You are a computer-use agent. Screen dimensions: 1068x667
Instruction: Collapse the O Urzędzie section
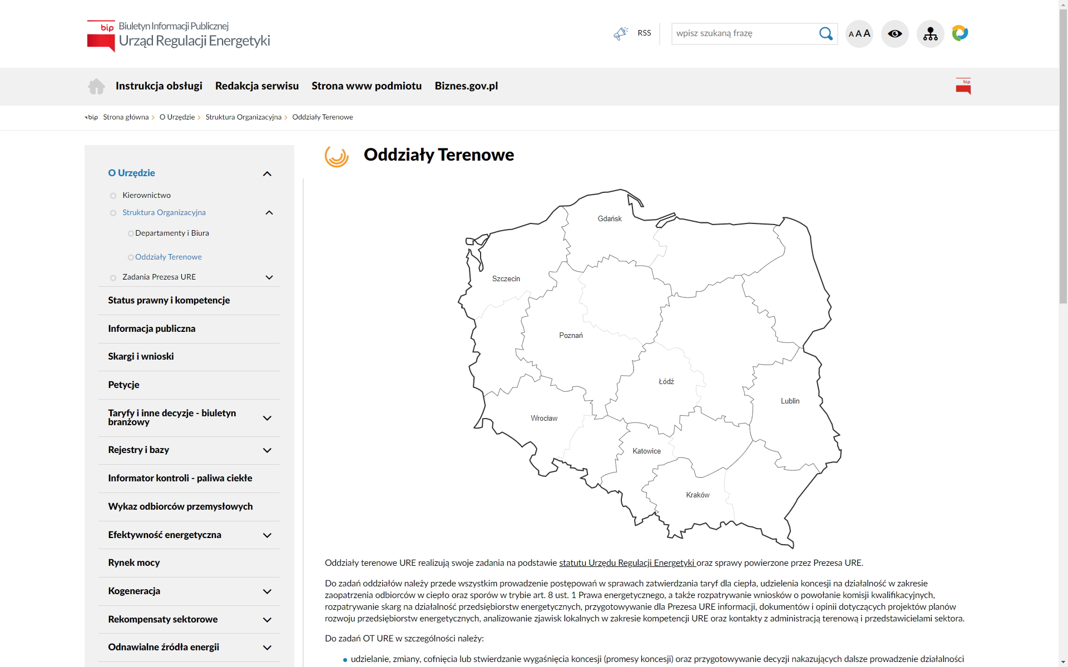click(x=267, y=174)
